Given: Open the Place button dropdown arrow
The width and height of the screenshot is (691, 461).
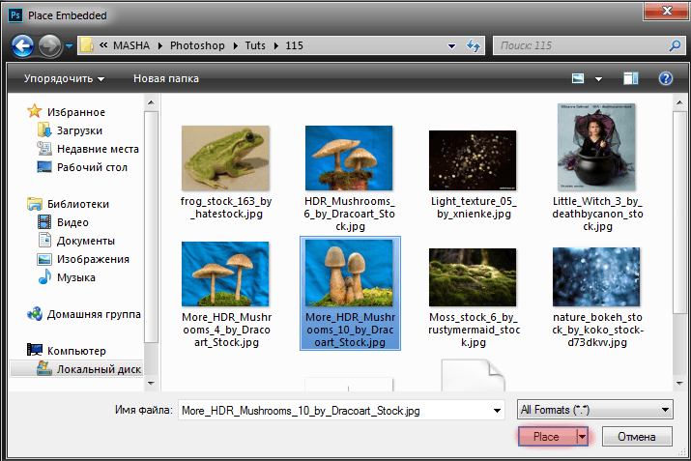Looking at the screenshot, I should tap(582, 437).
